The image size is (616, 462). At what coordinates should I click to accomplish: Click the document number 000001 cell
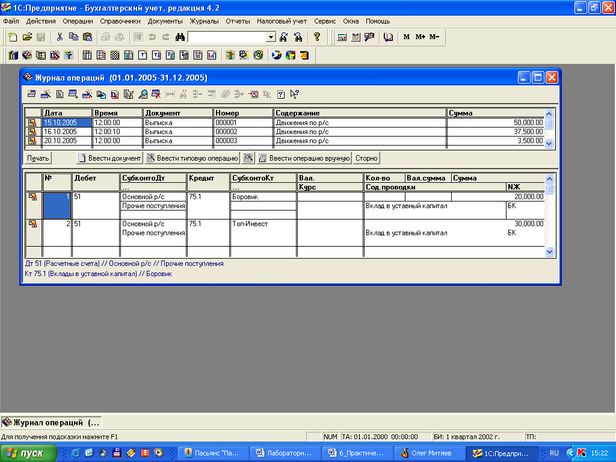(x=243, y=123)
